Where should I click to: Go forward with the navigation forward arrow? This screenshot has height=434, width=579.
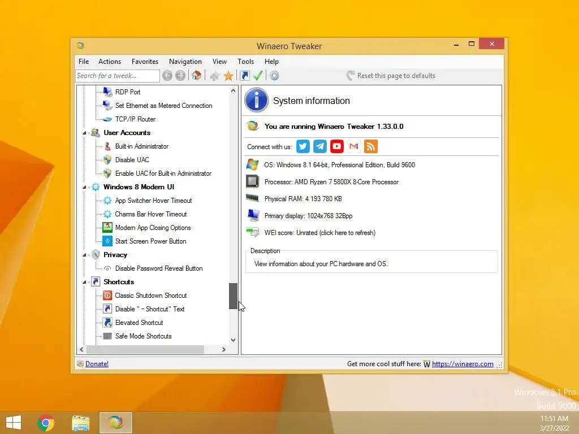[180, 76]
